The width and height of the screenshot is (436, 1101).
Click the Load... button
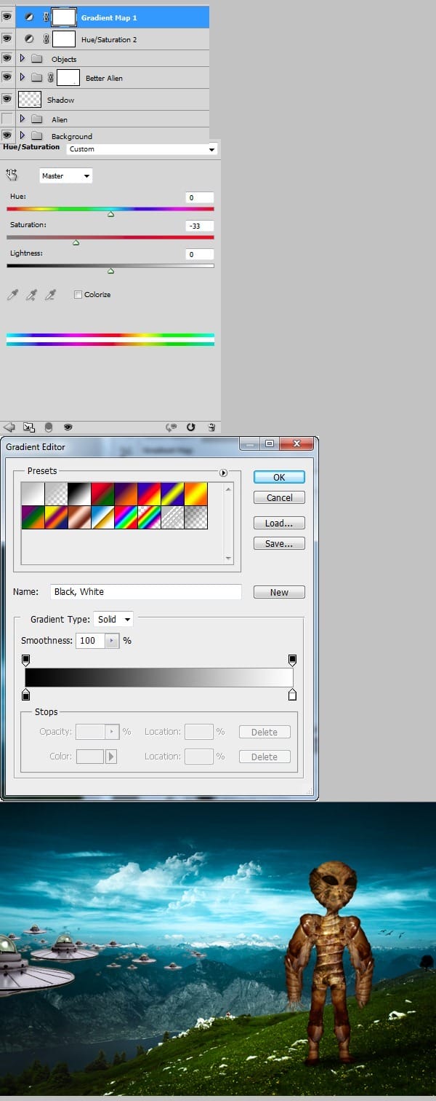coord(279,523)
